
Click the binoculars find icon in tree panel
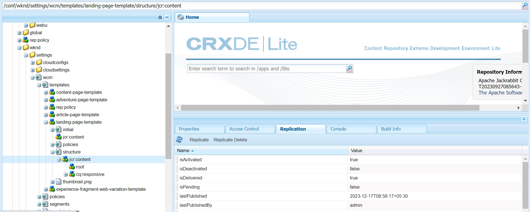coord(160,17)
